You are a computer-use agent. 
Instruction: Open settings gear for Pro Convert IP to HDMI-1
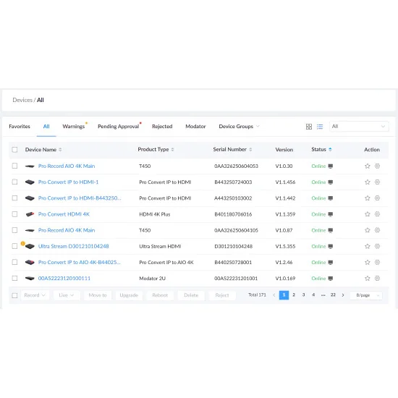pos(377,182)
